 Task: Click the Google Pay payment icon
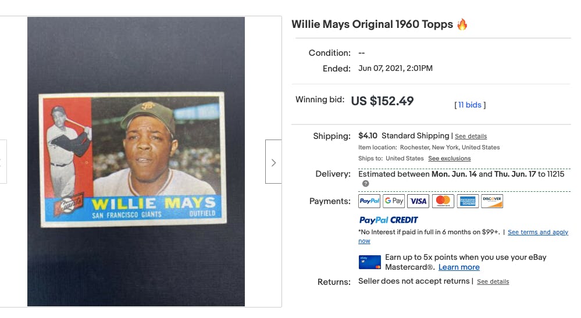pyautogui.click(x=394, y=201)
